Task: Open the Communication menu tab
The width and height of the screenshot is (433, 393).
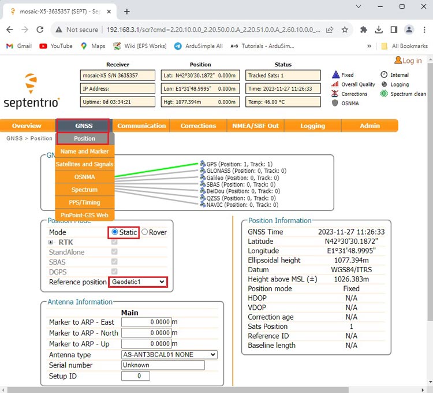Action: pos(141,125)
